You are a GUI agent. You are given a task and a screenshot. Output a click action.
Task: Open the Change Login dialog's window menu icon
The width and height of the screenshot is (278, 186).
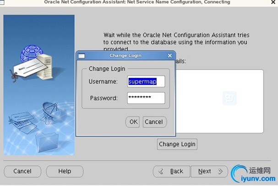click(82, 56)
